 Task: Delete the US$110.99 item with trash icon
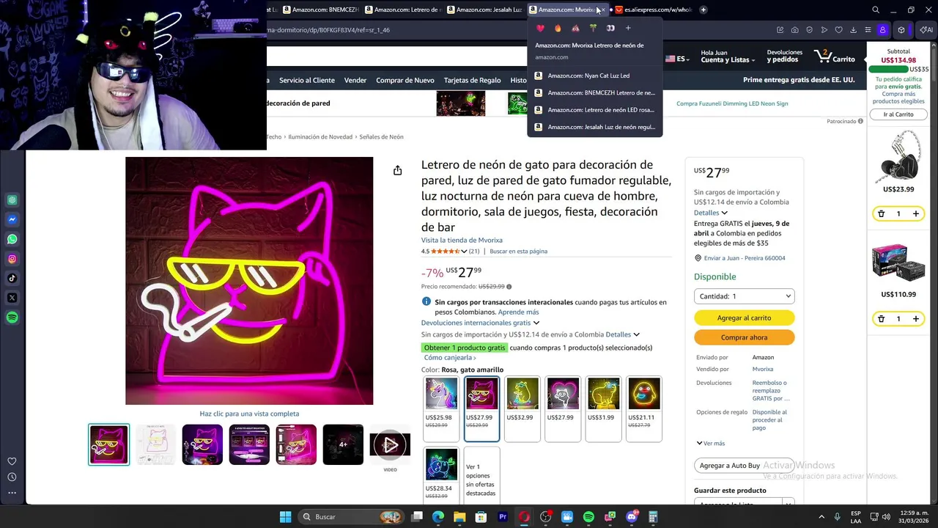coord(881,319)
